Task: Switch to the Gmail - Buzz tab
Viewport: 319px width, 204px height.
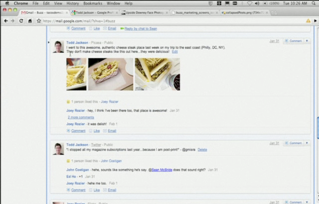Action: pyautogui.click(x=44, y=12)
